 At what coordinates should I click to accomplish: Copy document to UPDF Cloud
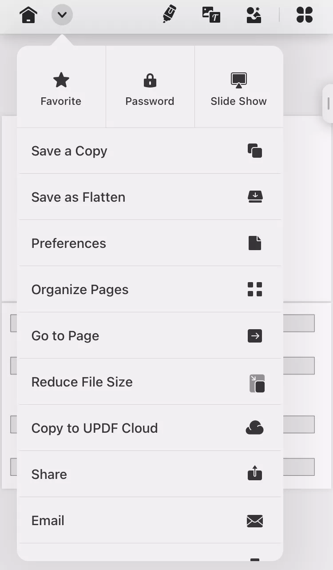click(x=150, y=428)
